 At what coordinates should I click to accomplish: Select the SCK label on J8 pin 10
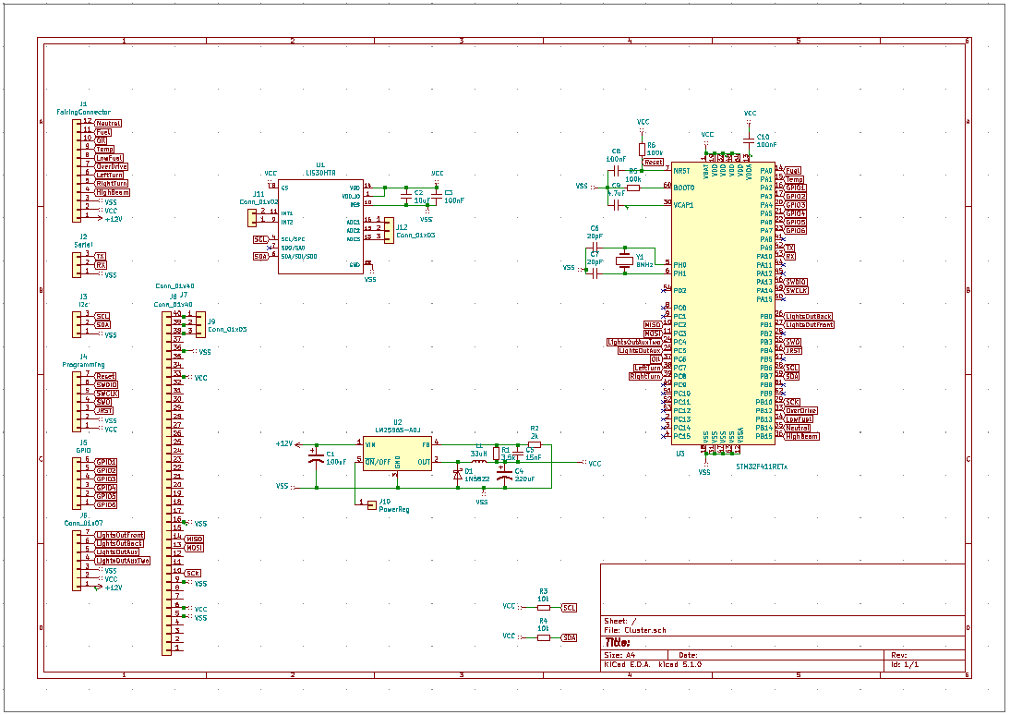pos(193,573)
